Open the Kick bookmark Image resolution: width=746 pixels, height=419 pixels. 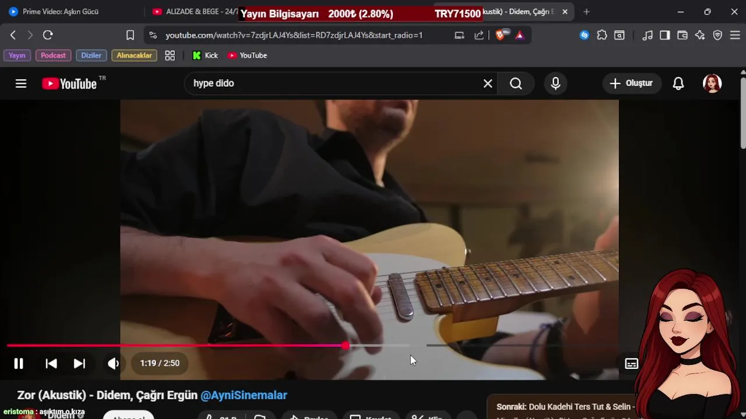(205, 55)
